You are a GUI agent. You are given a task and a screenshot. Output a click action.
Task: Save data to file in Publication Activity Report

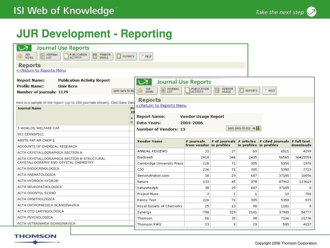123,91
